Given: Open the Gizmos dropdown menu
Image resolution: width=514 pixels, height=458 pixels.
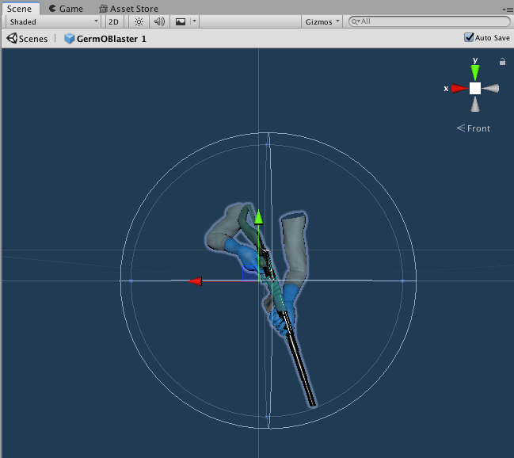Looking at the screenshot, I should (x=322, y=22).
